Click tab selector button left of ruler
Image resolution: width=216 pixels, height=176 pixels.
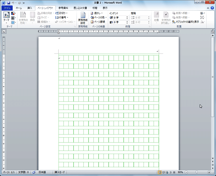pos(4,32)
